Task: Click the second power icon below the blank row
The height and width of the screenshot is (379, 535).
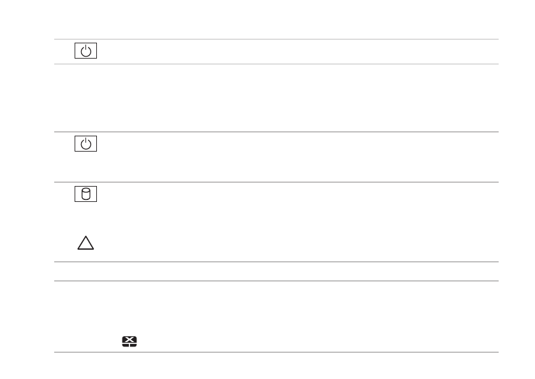Action: coord(86,144)
